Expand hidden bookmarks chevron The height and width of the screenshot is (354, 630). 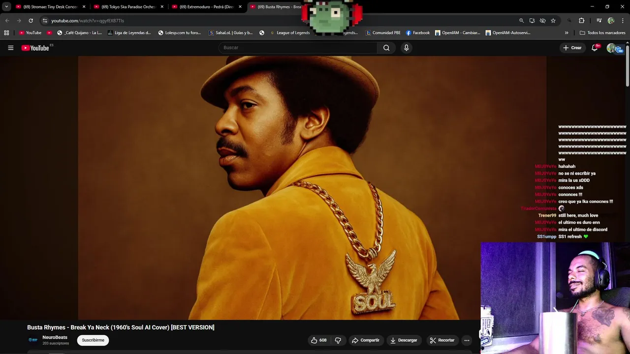pyautogui.click(x=567, y=33)
